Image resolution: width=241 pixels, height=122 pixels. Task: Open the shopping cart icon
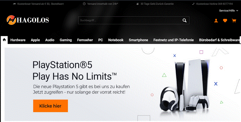pyautogui.click(x=234, y=21)
